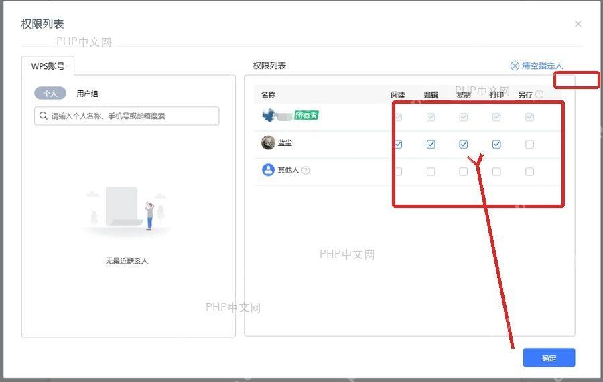Click the 编辑 column header

431,94
